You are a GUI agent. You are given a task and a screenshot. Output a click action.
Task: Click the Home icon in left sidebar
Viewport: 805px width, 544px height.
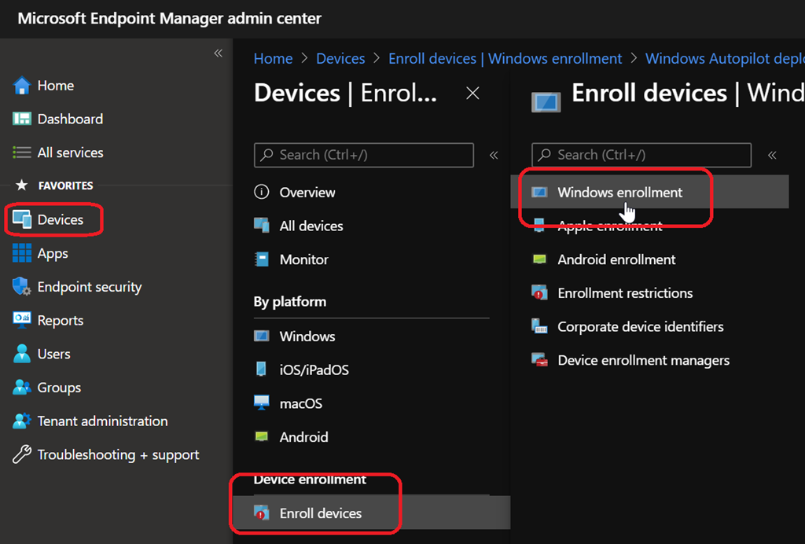tap(22, 86)
